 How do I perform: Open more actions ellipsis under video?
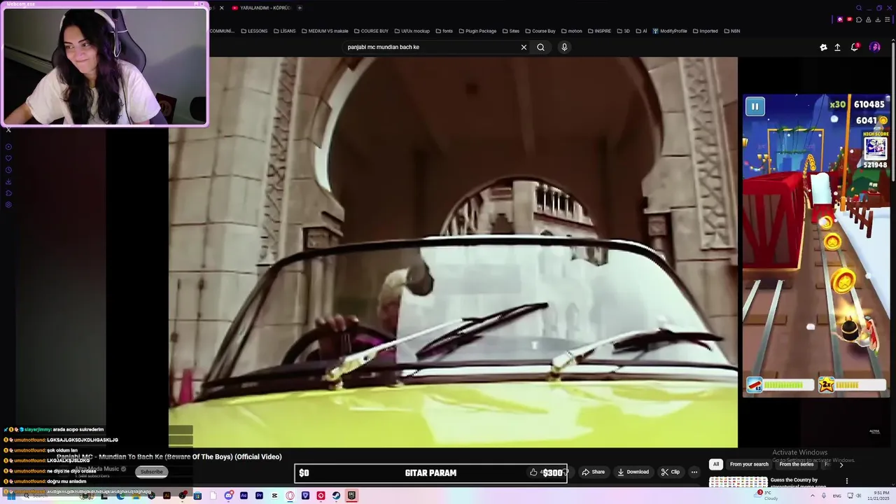pyautogui.click(x=694, y=472)
